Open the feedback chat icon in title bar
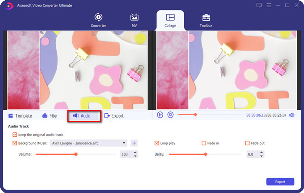The image size is (304, 193). click(259, 5)
